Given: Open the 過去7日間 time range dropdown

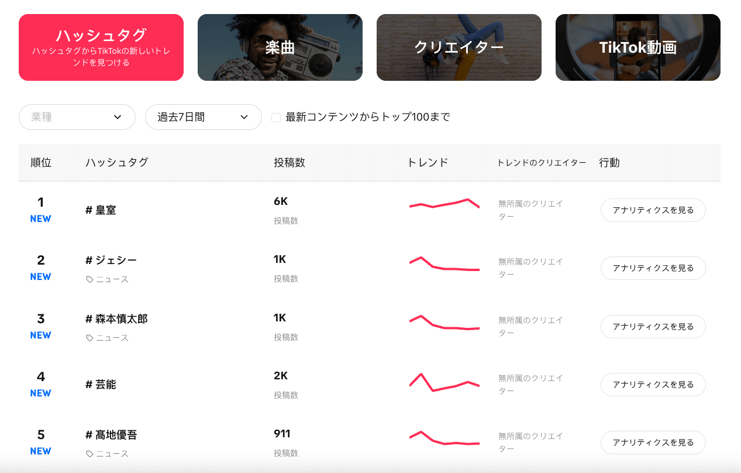Looking at the screenshot, I should point(203,117).
